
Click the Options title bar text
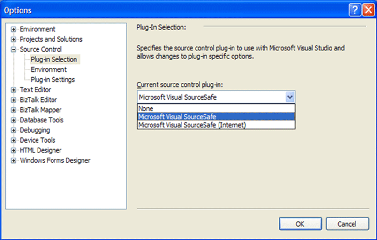tap(17, 10)
